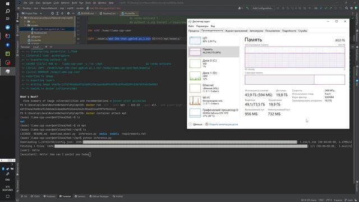This screenshot has width=359, height=202.
Task: Select Ethernet entry in Task Manager
Action: (x=214, y=88)
